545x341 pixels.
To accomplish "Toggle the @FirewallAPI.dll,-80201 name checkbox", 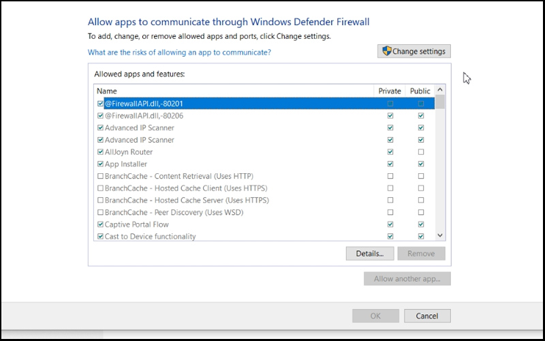I will pyautogui.click(x=100, y=104).
